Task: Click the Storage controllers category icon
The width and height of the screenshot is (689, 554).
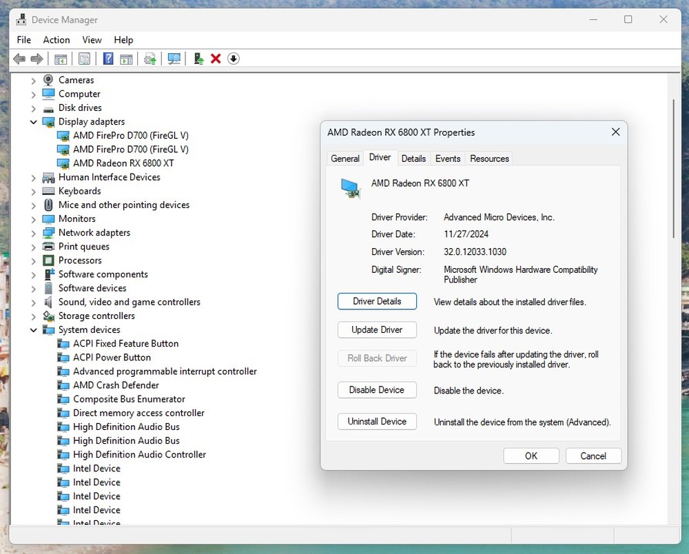Action: tap(48, 316)
